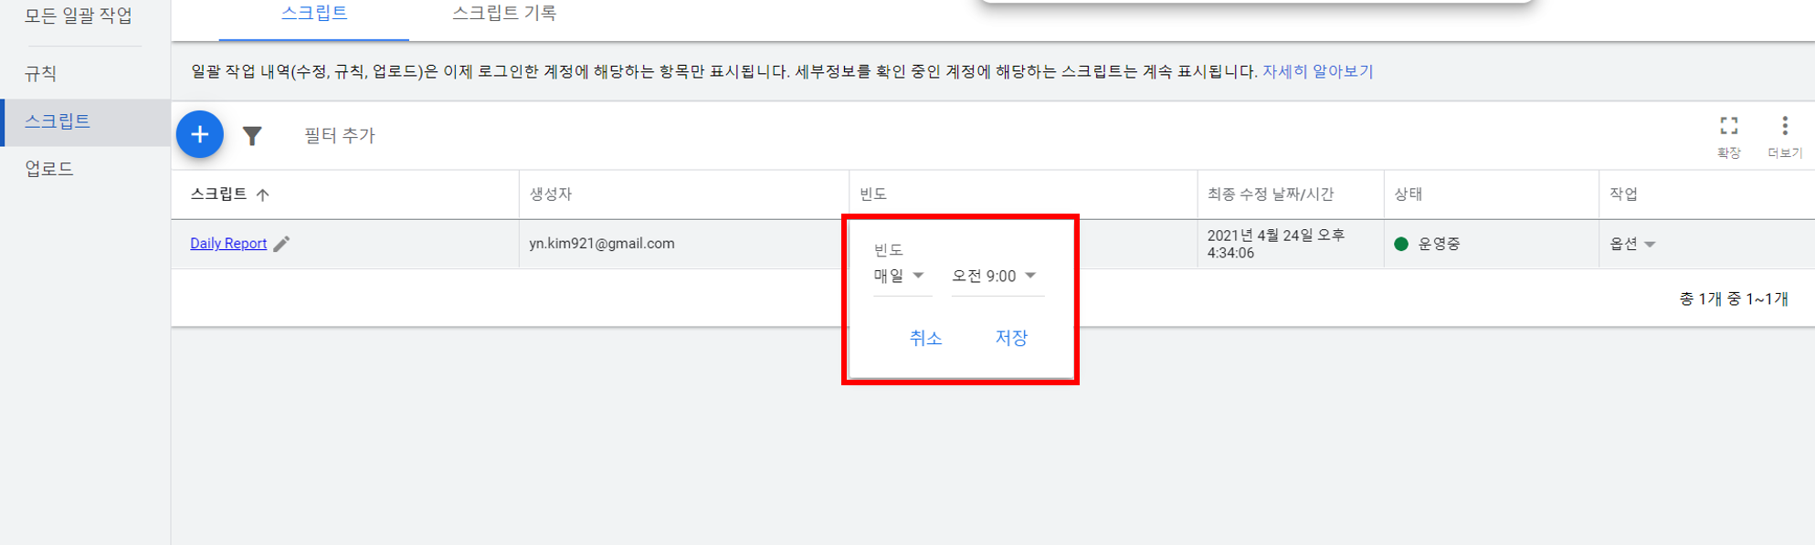Switch to the 스크립트 기록 tab
This screenshot has width=1815, height=545.
(504, 14)
